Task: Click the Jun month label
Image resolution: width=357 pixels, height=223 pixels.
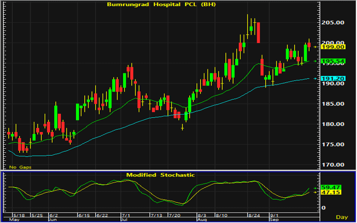Action: pos(53,220)
